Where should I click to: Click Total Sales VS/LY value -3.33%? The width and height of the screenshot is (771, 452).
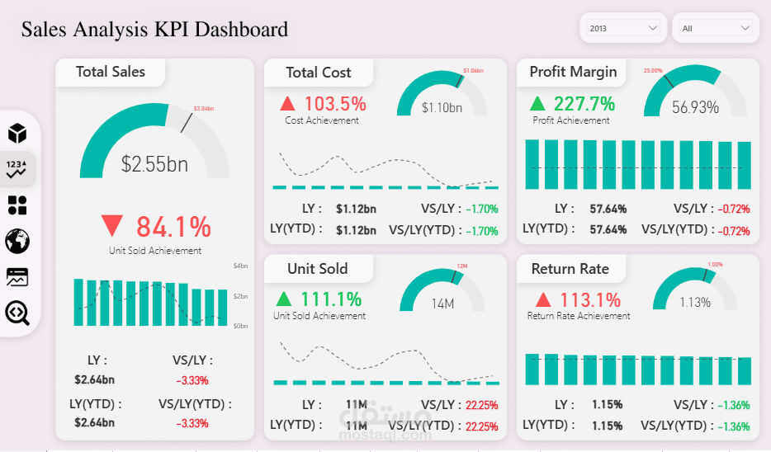click(x=192, y=380)
